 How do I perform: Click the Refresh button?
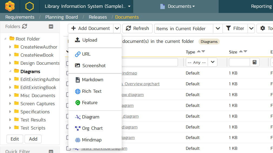pos(137,29)
